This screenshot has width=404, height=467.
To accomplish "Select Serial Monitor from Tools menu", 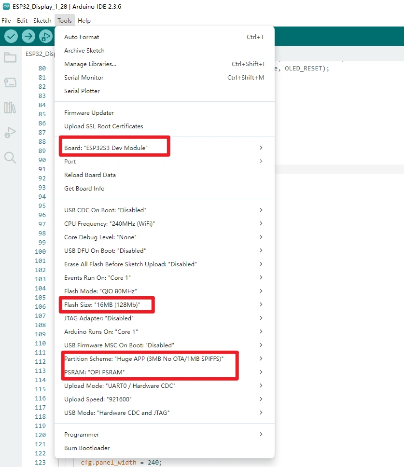I will pyautogui.click(x=84, y=77).
